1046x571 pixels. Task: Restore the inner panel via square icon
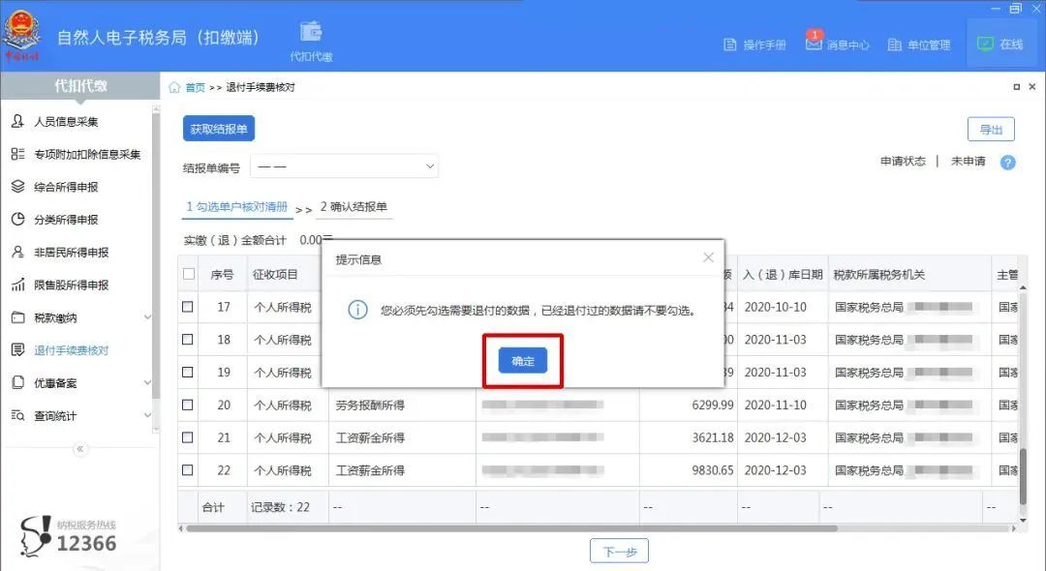[x=1017, y=86]
